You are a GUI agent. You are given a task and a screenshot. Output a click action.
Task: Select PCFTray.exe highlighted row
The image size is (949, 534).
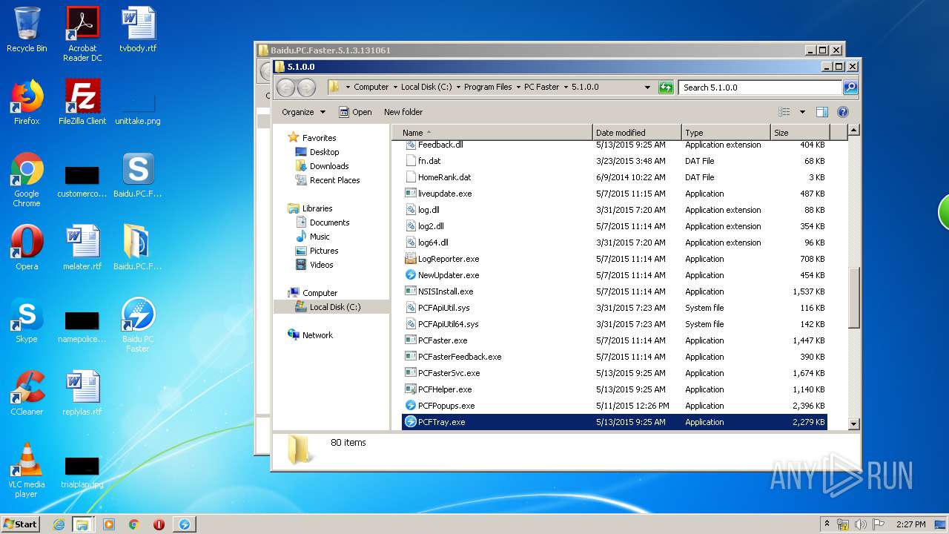(615, 422)
